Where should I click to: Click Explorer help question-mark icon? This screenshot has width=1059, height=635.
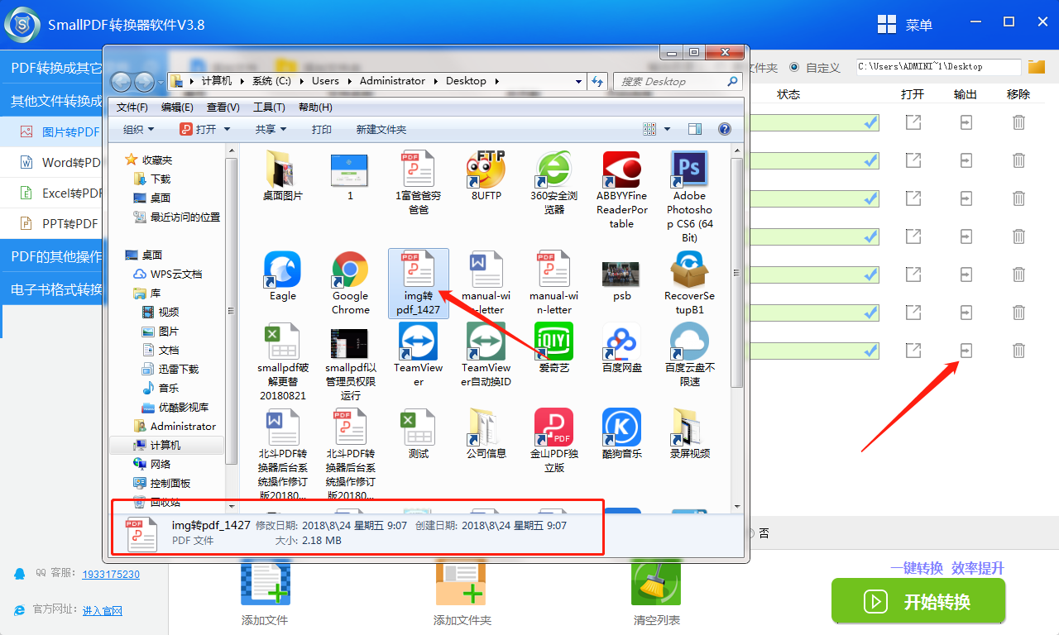tap(725, 129)
